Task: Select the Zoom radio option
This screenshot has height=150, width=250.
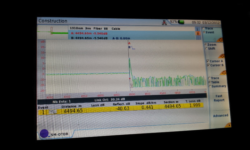Action: [206, 45]
